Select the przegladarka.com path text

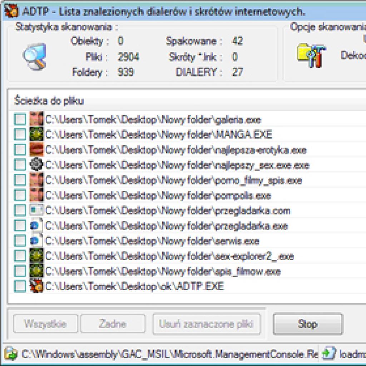tap(168, 211)
